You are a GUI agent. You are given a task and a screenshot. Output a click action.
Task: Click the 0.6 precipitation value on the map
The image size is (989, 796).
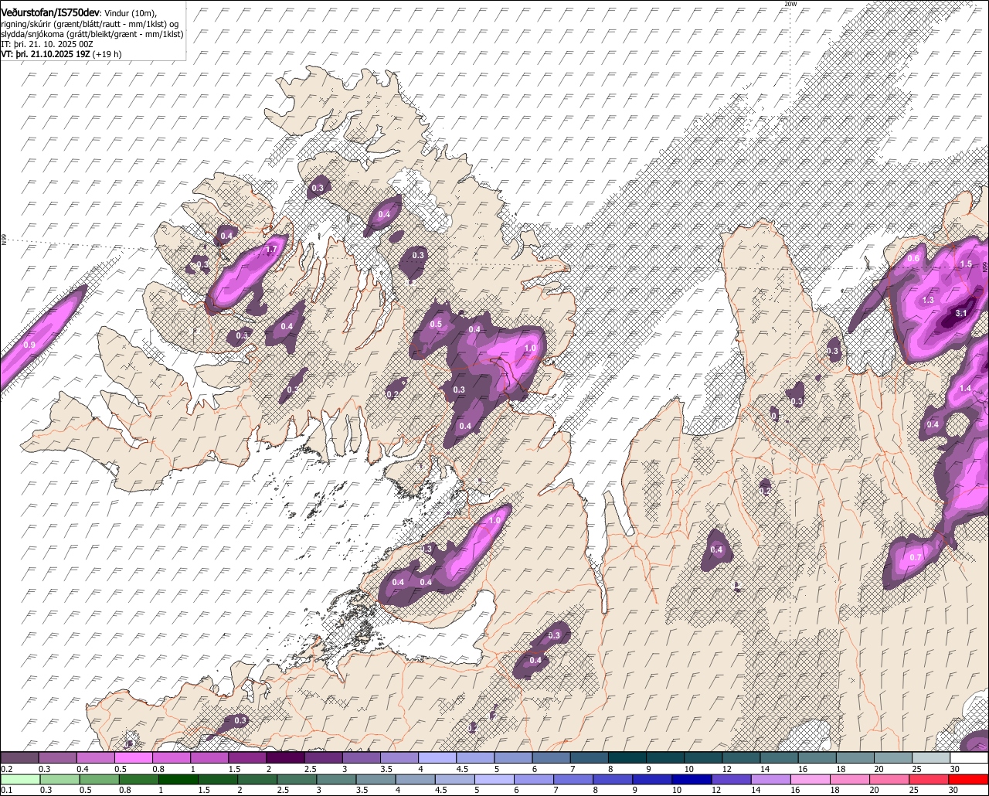pyautogui.click(x=913, y=259)
